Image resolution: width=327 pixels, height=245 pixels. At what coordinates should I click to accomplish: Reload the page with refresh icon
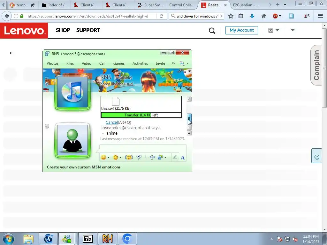point(161,16)
